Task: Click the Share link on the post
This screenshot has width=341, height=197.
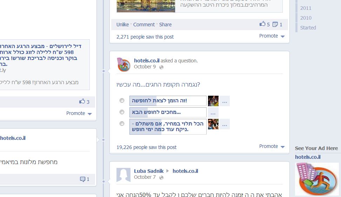Action: pyautogui.click(x=165, y=25)
